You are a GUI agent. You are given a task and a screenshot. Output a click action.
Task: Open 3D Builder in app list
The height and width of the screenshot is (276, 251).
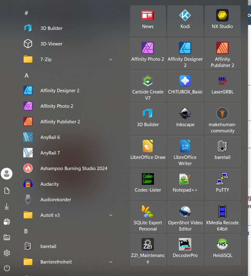(x=68, y=28)
